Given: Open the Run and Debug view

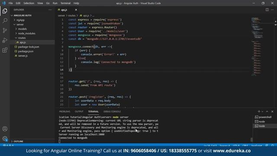Looking at the screenshot, I should pos(5,40).
